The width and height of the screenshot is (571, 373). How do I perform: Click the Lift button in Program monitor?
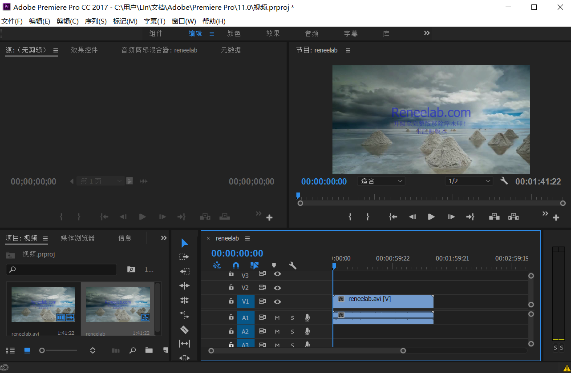494,217
